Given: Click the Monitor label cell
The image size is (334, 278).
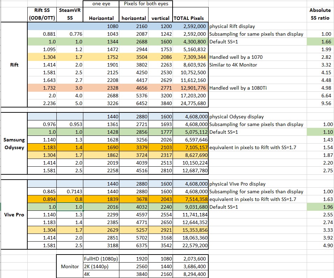Looking at the screenshot, I should tap(70, 266).
